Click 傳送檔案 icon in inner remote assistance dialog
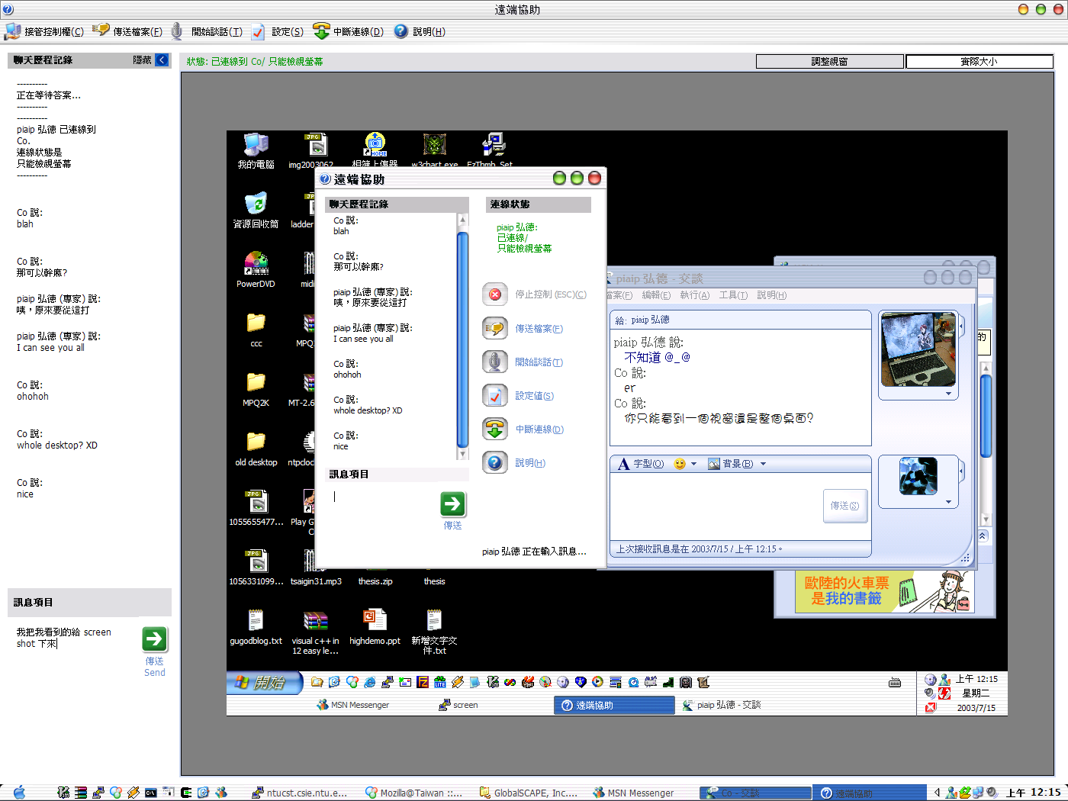The height and width of the screenshot is (801, 1068). tap(495, 328)
